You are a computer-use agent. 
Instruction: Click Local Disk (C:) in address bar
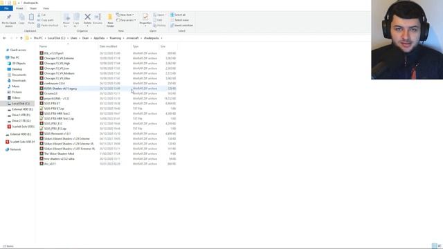click(56, 38)
